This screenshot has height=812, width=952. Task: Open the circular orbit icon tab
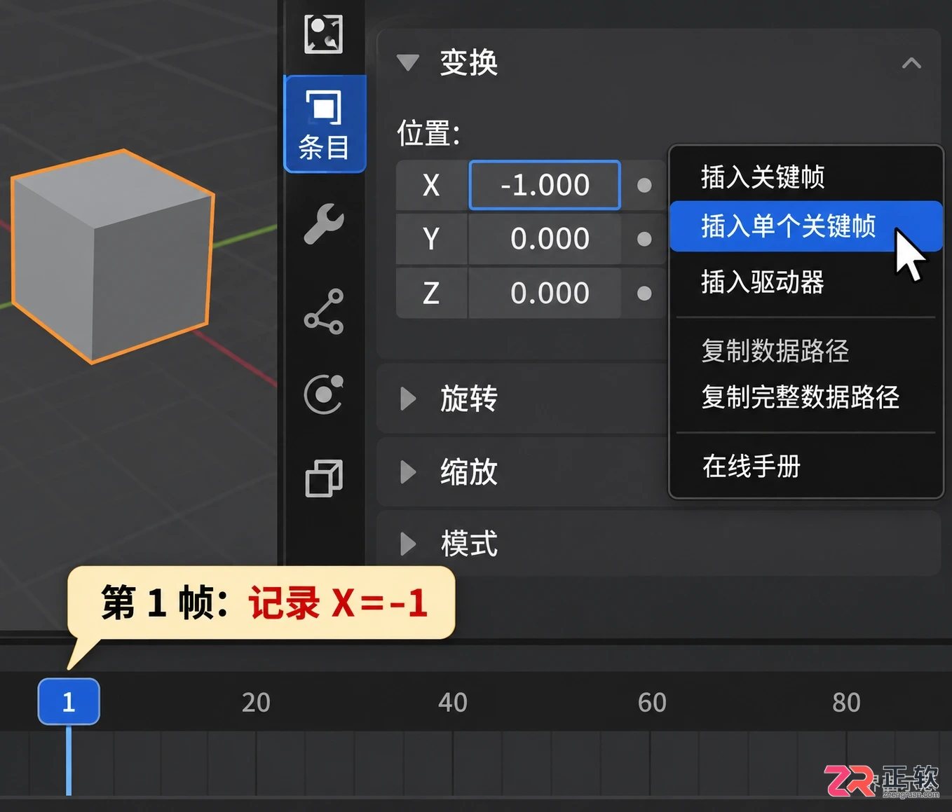pos(324,394)
